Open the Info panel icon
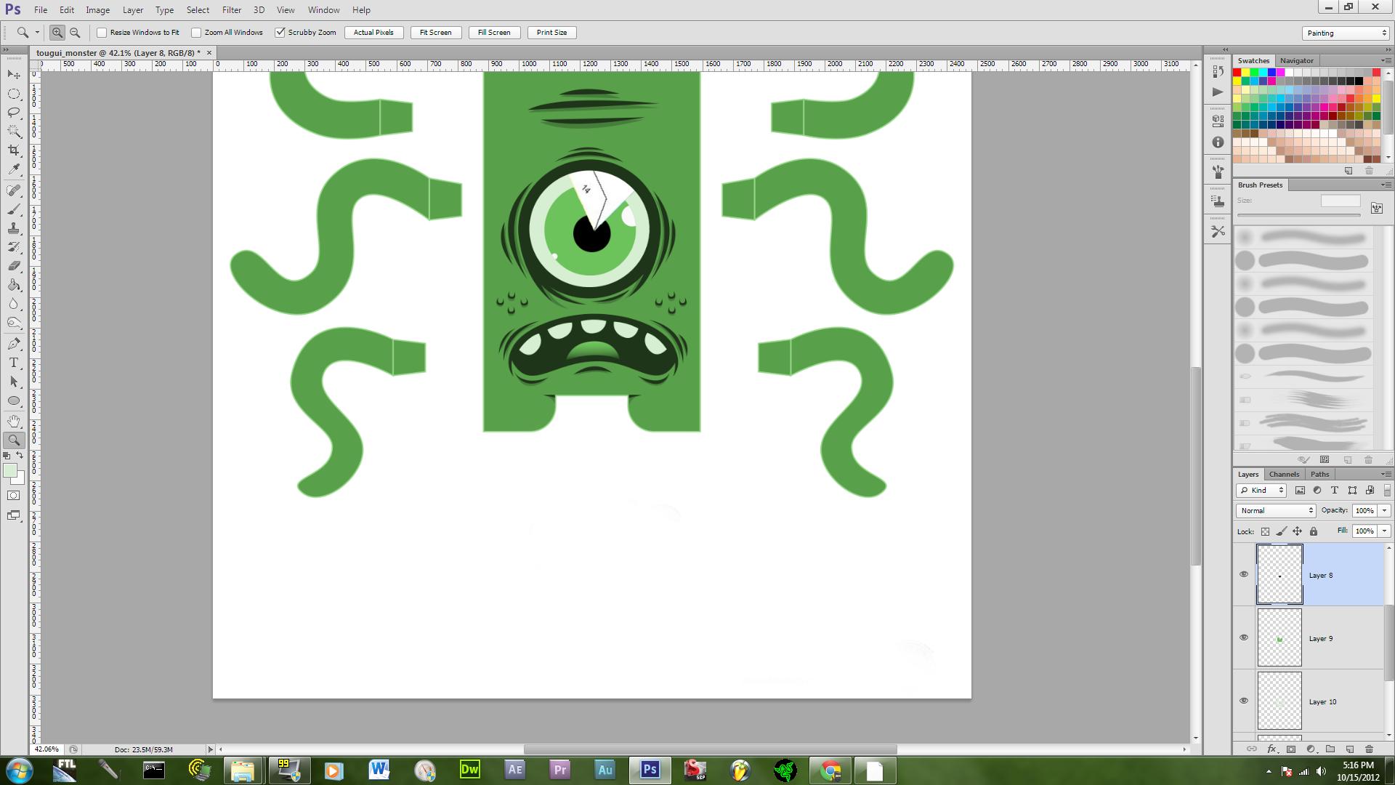Screen dimensions: 1395x785 click(x=1218, y=142)
